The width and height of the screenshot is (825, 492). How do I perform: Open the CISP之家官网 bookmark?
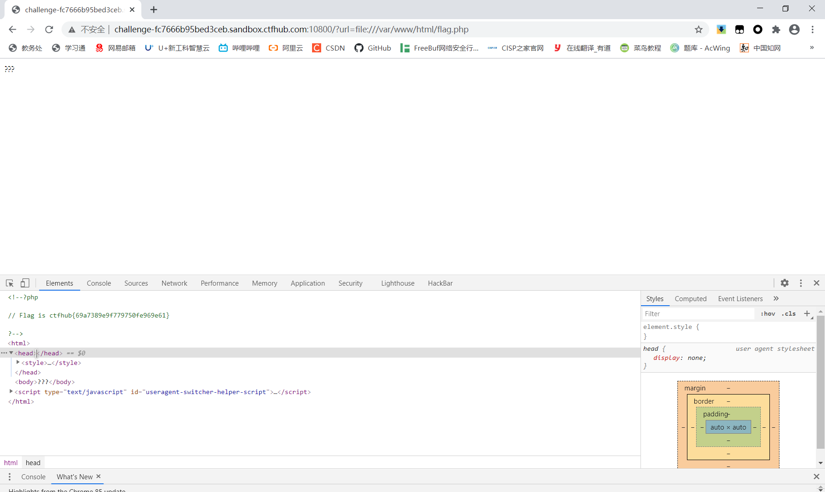(516, 48)
